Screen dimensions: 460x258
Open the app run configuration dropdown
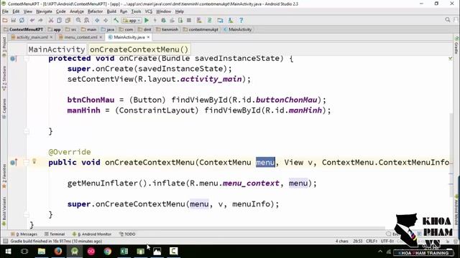click(132, 21)
